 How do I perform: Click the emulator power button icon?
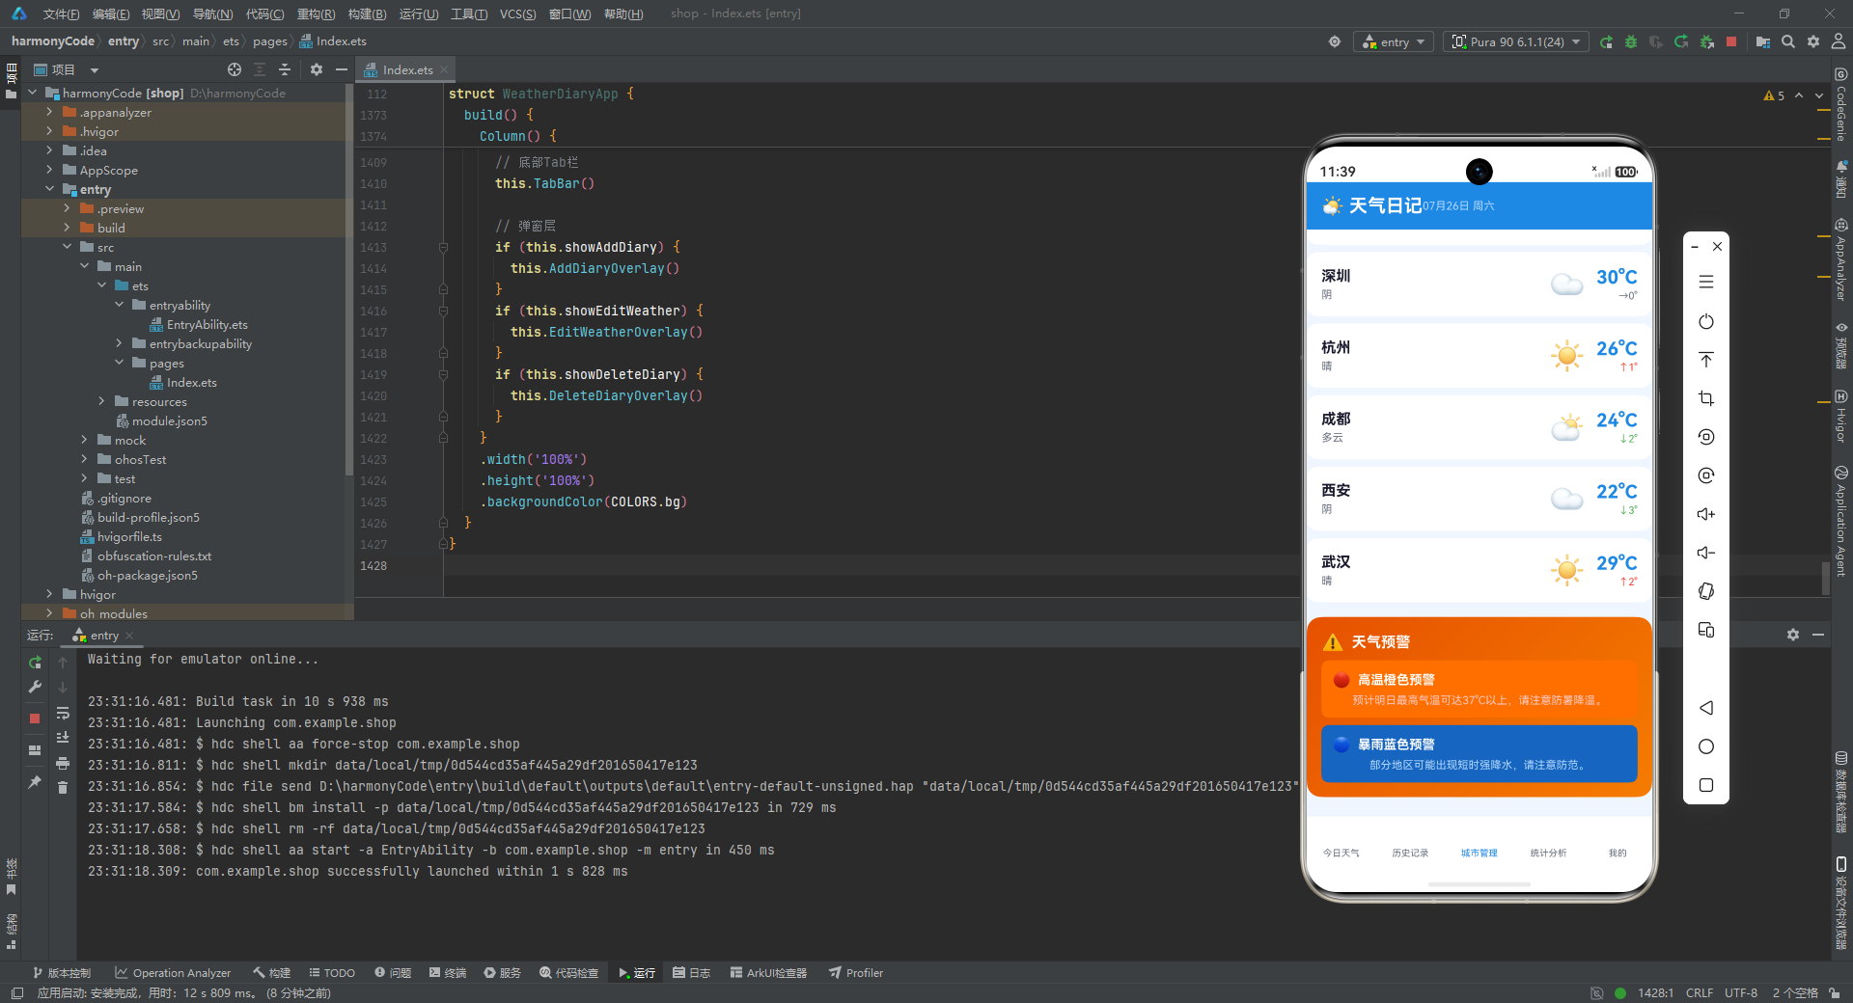point(1706,321)
